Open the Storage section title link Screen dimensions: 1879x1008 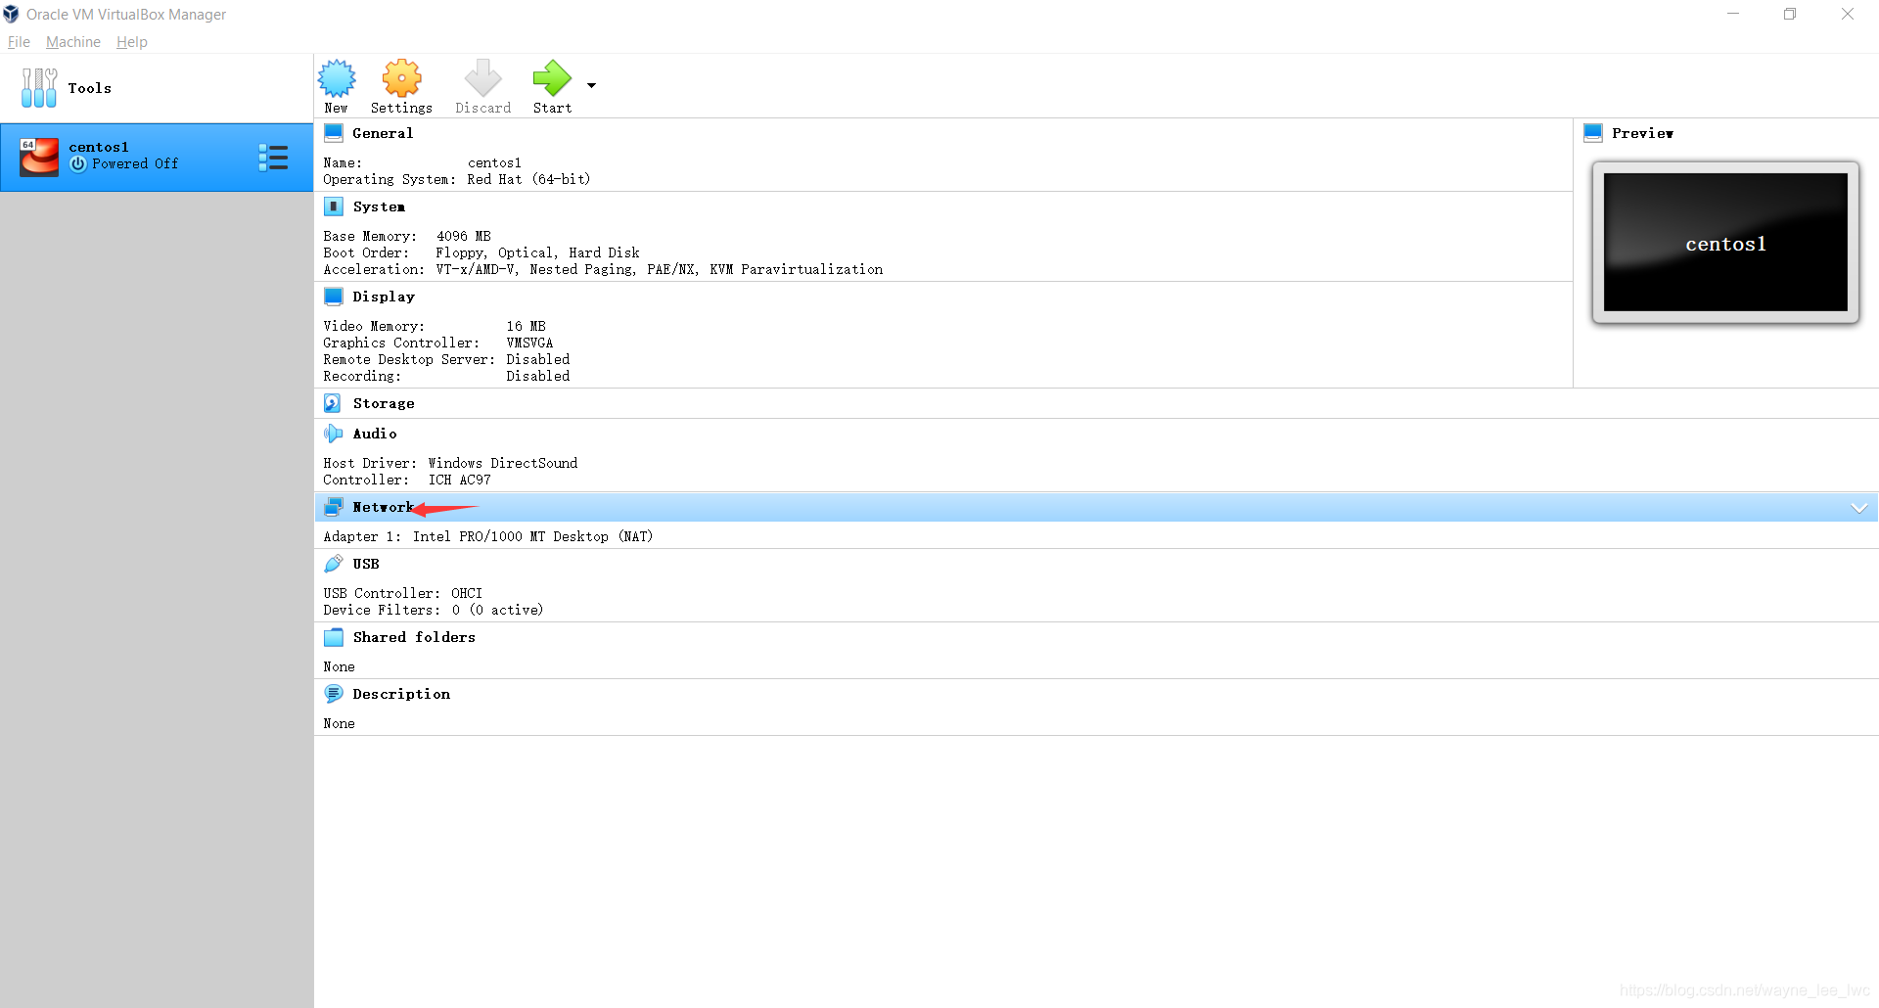click(x=384, y=403)
